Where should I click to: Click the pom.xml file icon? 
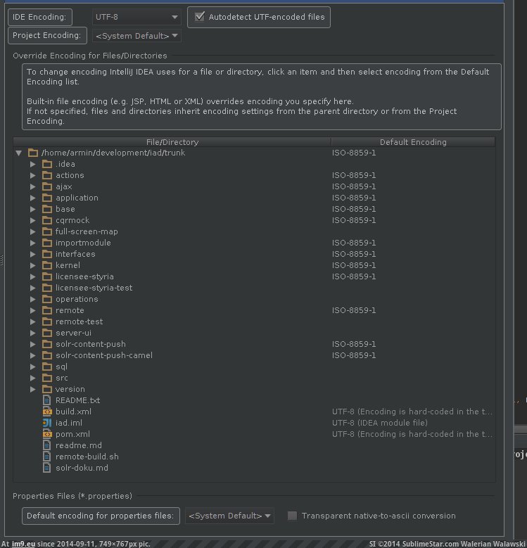(47, 434)
